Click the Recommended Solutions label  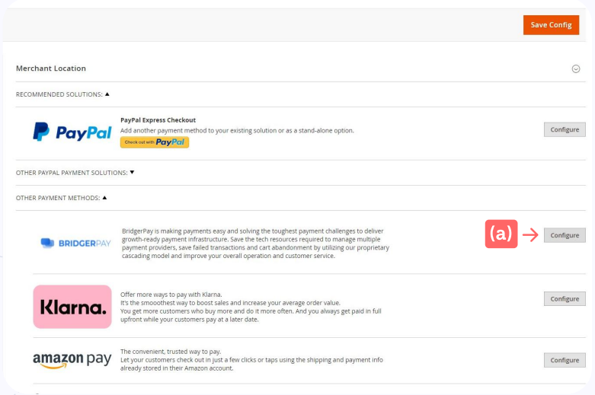click(x=59, y=94)
